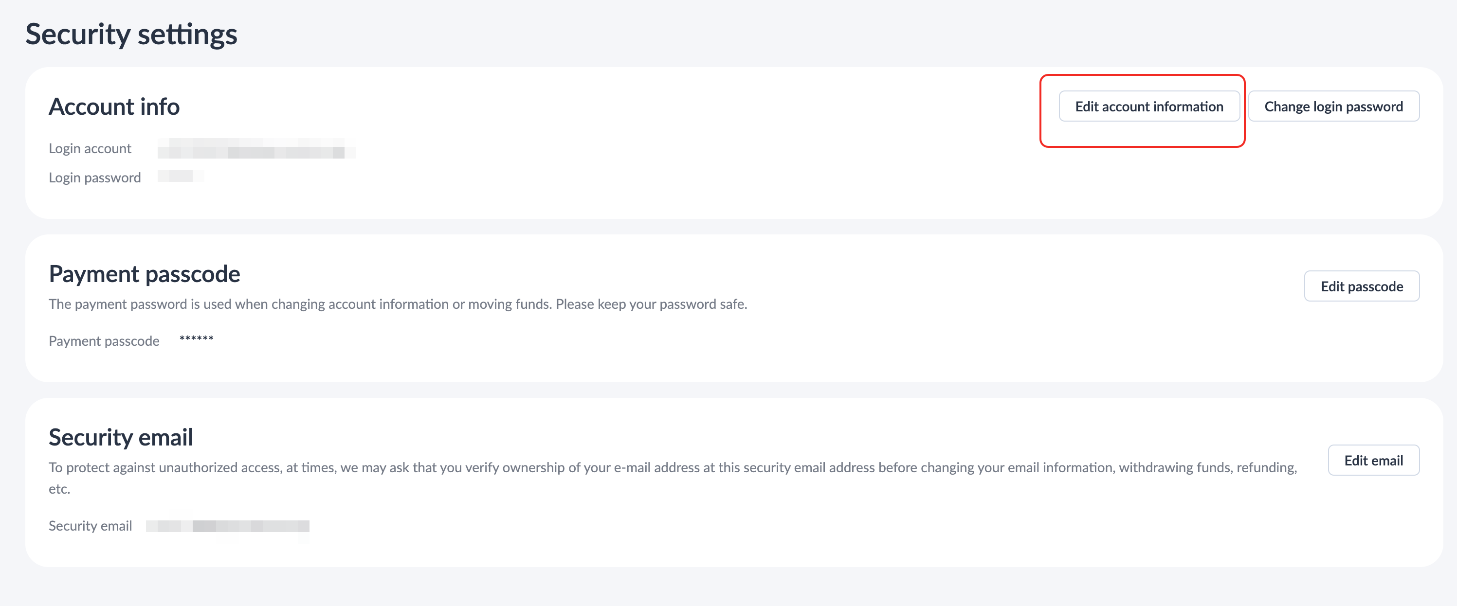Click the Edit account information button
Screen dimensions: 1457x606
coord(1149,107)
